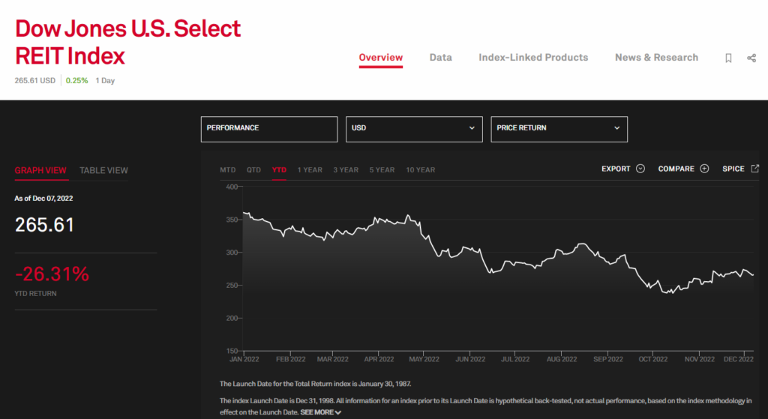Viewport: 768px width, 419px height.
Task: Click the Compare plus icon
Action: 704,169
